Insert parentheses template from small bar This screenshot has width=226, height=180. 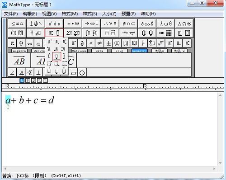pyautogui.click(x=117, y=43)
